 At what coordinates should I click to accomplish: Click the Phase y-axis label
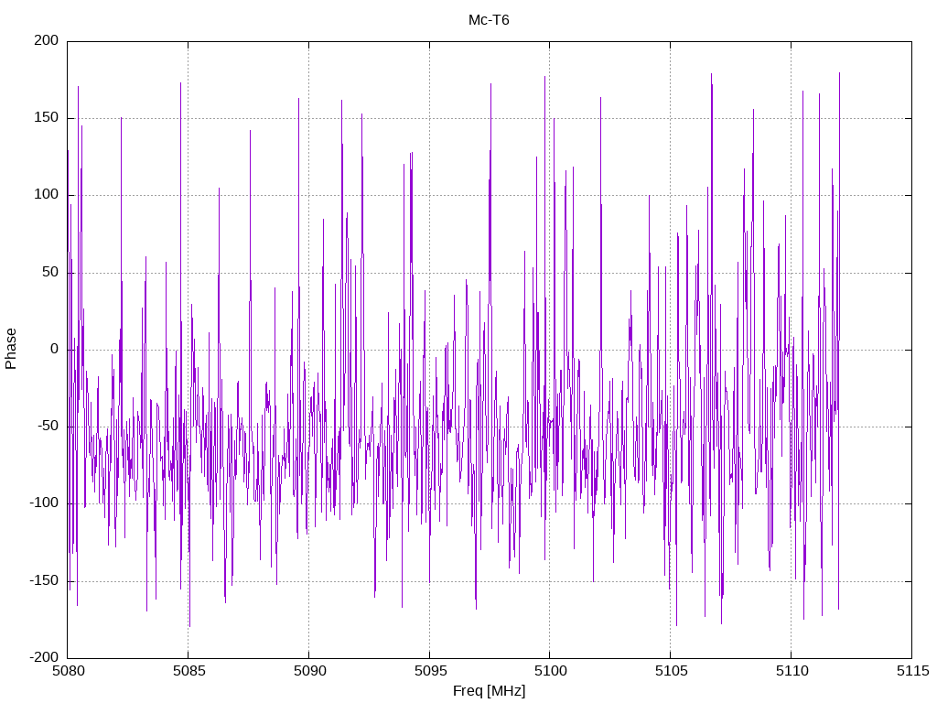11,349
